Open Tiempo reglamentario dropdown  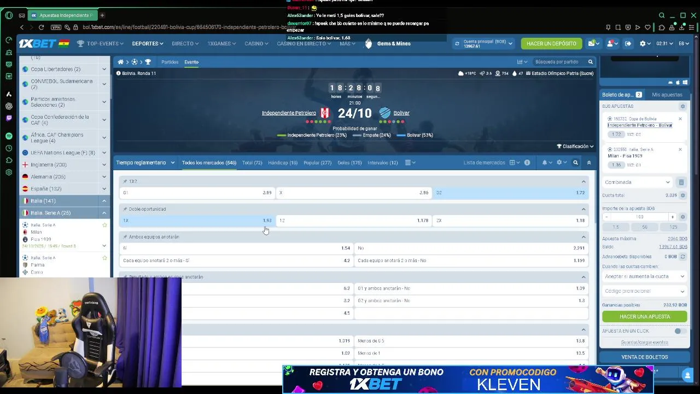[145, 163]
